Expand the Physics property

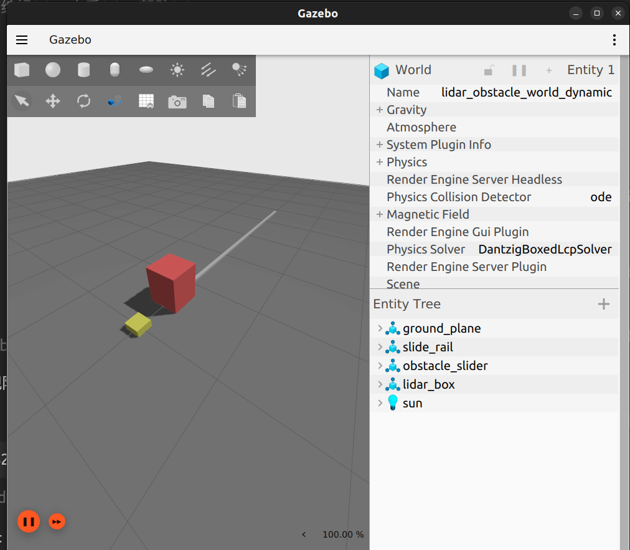pyautogui.click(x=379, y=161)
